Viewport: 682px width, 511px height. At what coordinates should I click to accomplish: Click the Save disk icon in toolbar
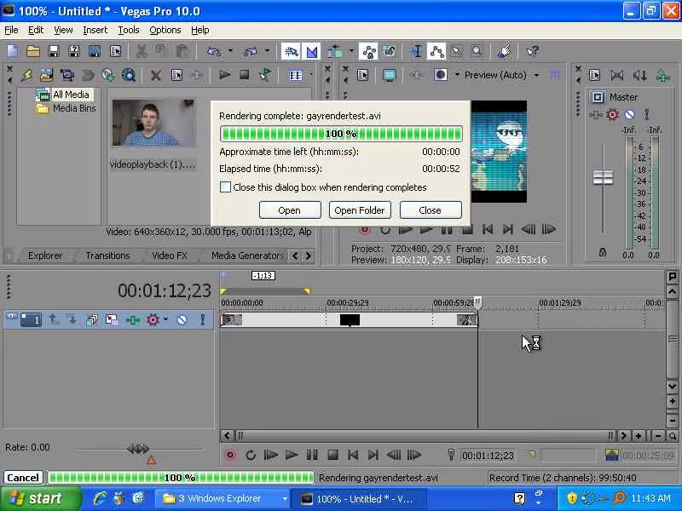pos(54,51)
